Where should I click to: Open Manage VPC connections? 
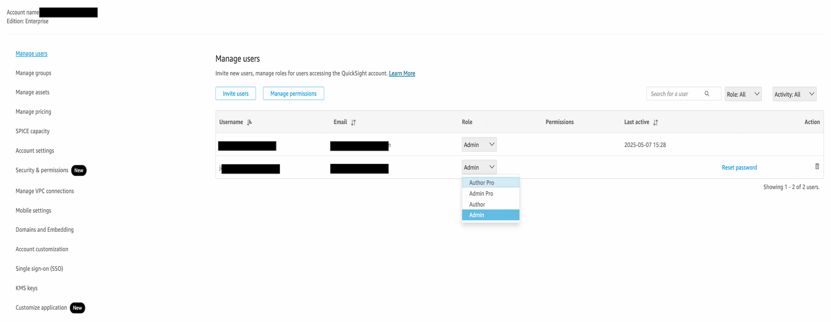(x=45, y=191)
